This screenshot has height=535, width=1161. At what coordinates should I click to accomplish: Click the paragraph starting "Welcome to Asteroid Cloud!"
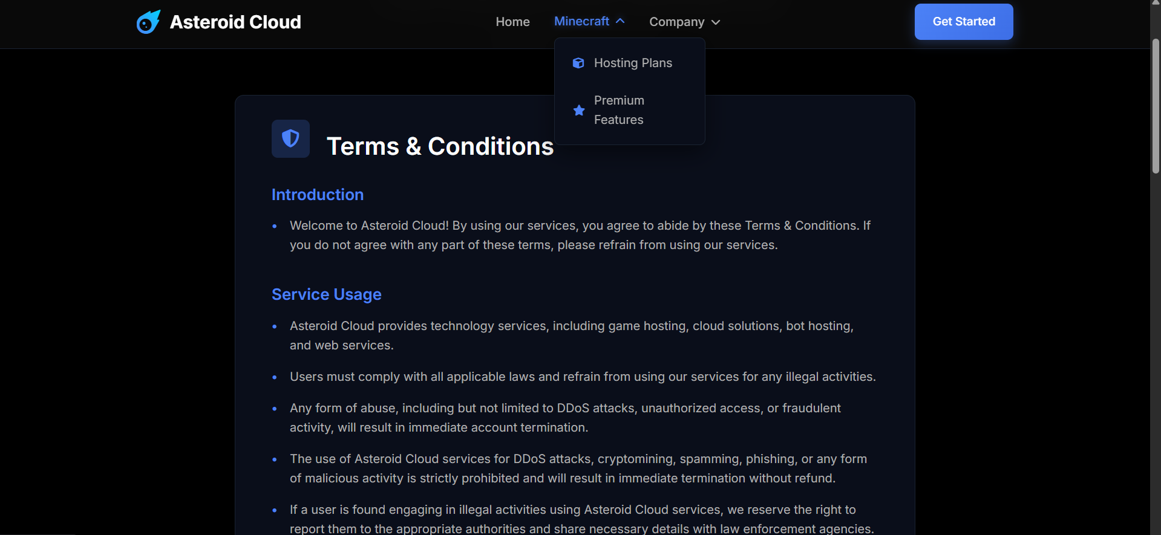(x=580, y=235)
